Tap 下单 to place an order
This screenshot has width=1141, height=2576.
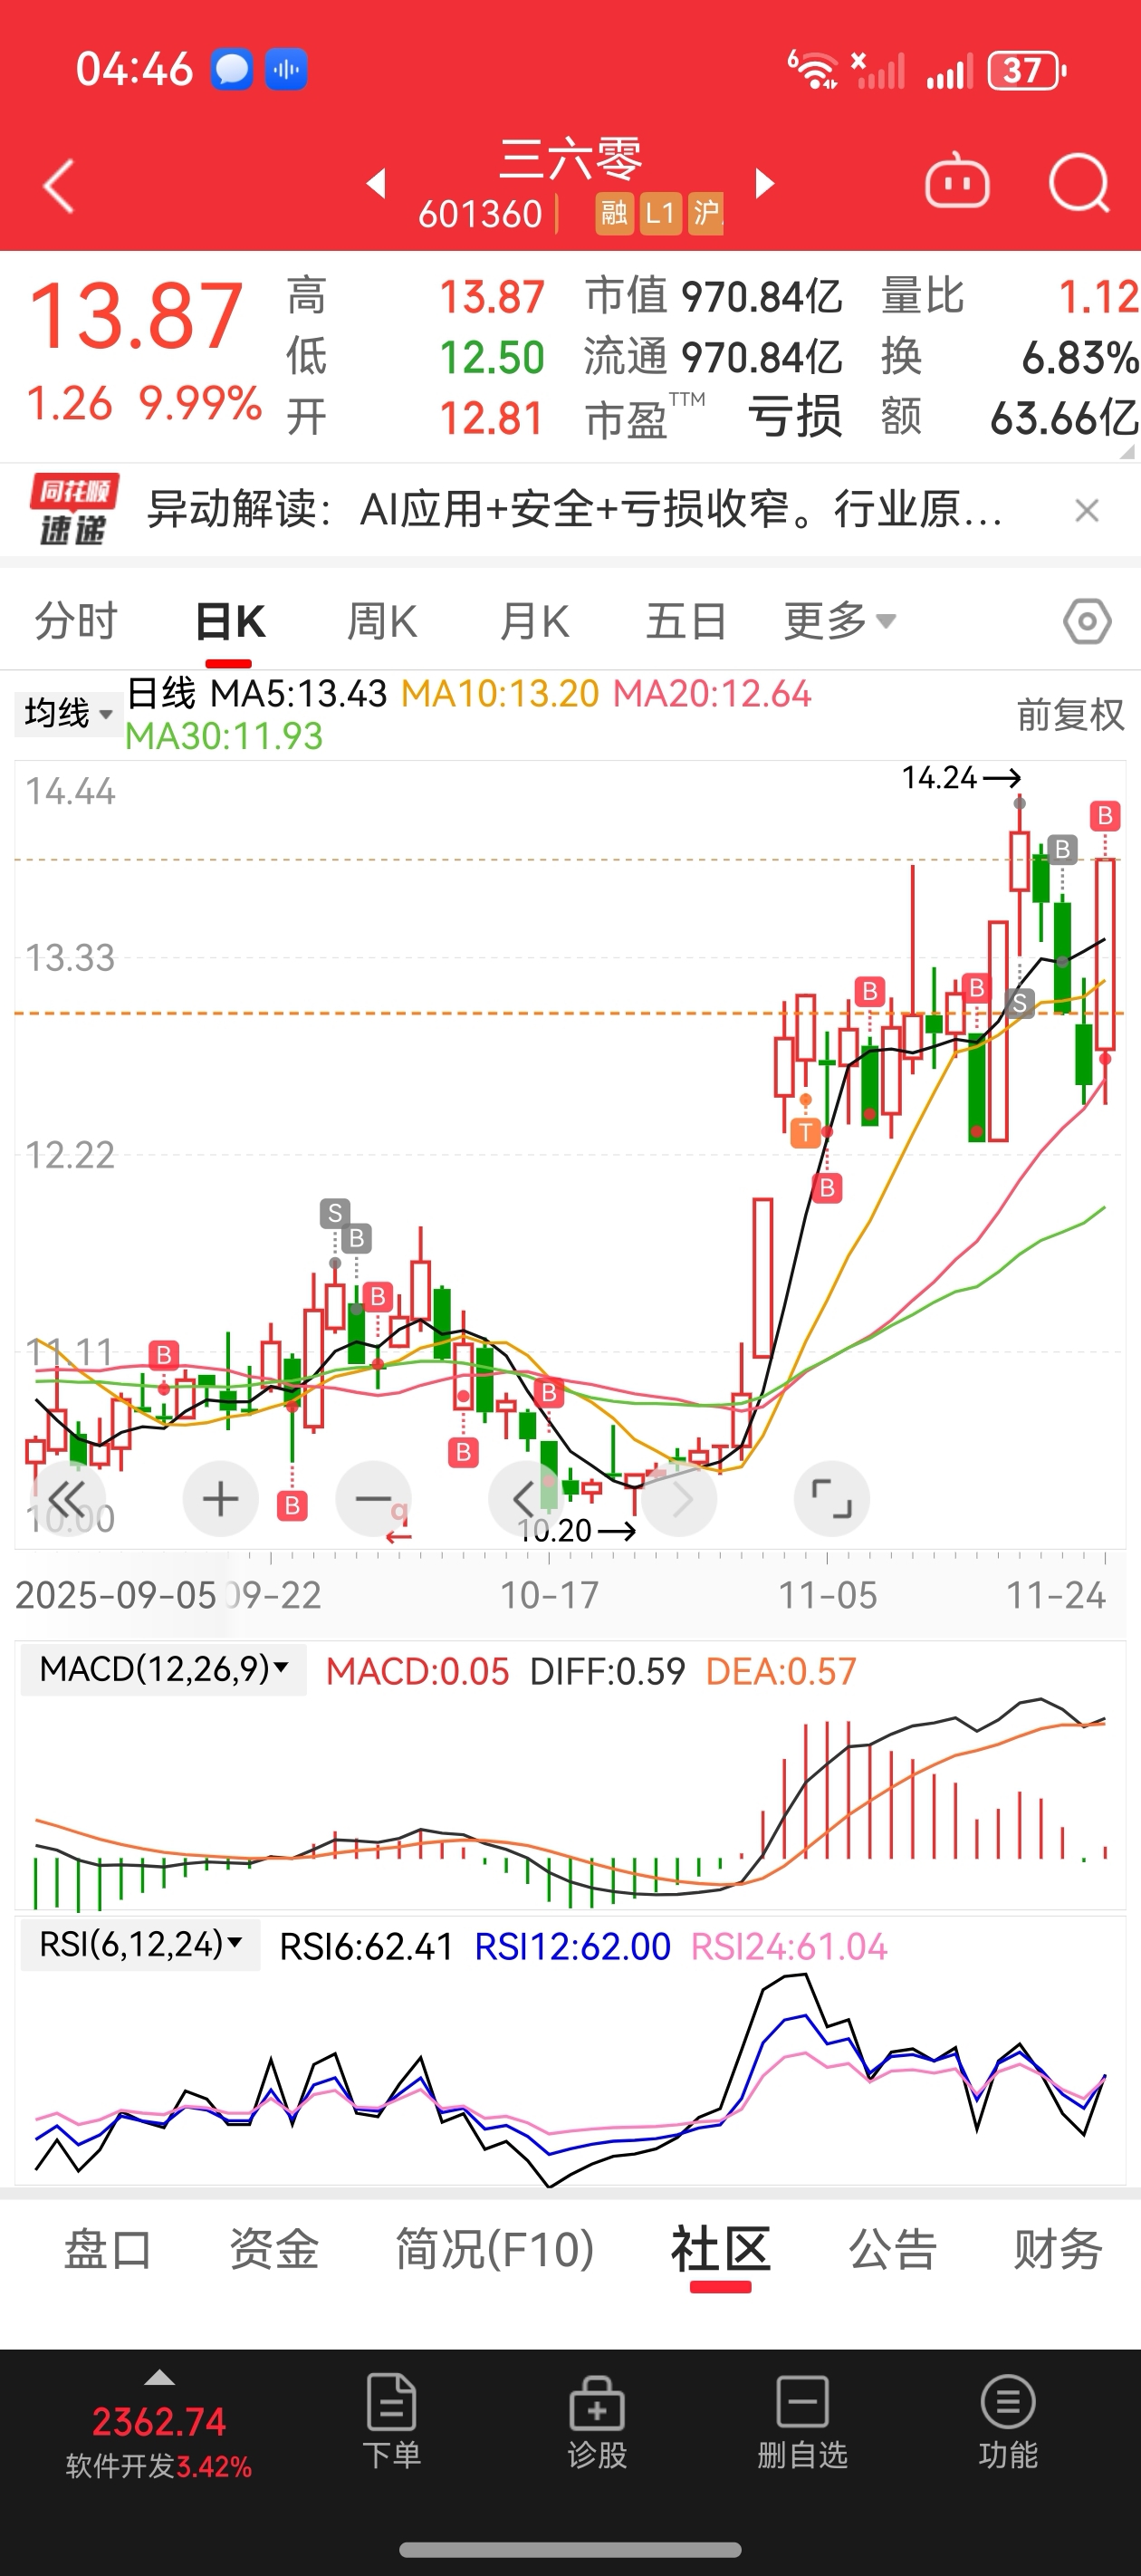pos(391,2422)
